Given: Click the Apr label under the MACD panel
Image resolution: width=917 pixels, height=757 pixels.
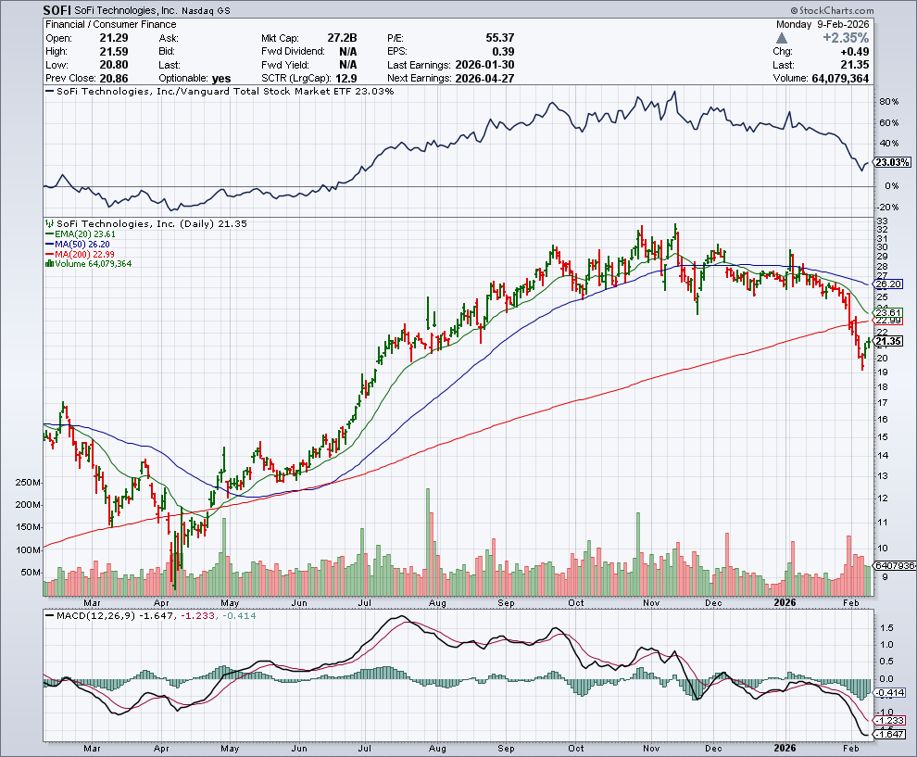Looking at the screenshot, I should 161,749.
